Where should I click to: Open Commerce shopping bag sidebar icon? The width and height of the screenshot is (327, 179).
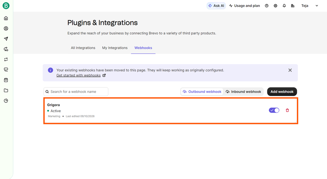point(6,80)
